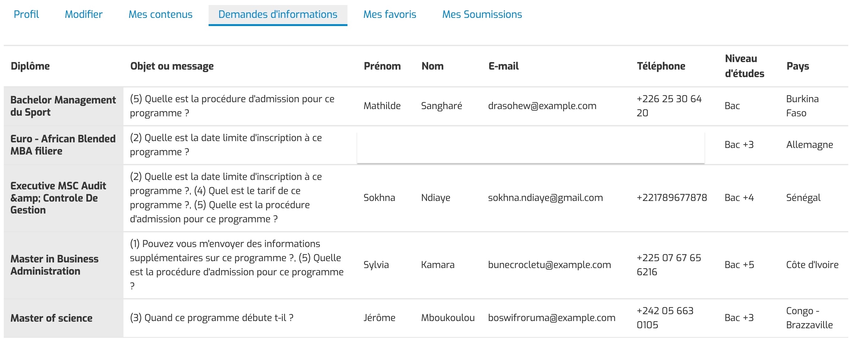Select Demandes d'informations tab
The width and height of the screenshot is (852, 343).
pos(278,14)
